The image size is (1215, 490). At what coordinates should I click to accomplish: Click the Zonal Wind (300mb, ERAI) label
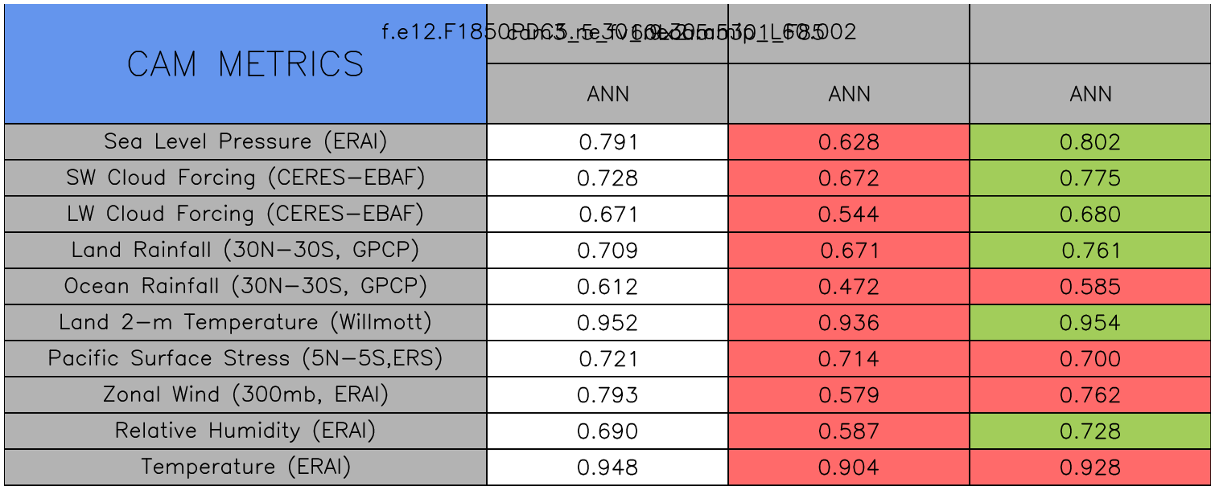pyautogui.click(x=245, y=395)
